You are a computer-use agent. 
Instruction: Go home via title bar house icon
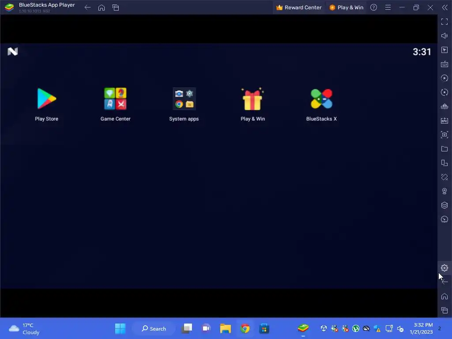pos(102,8)
